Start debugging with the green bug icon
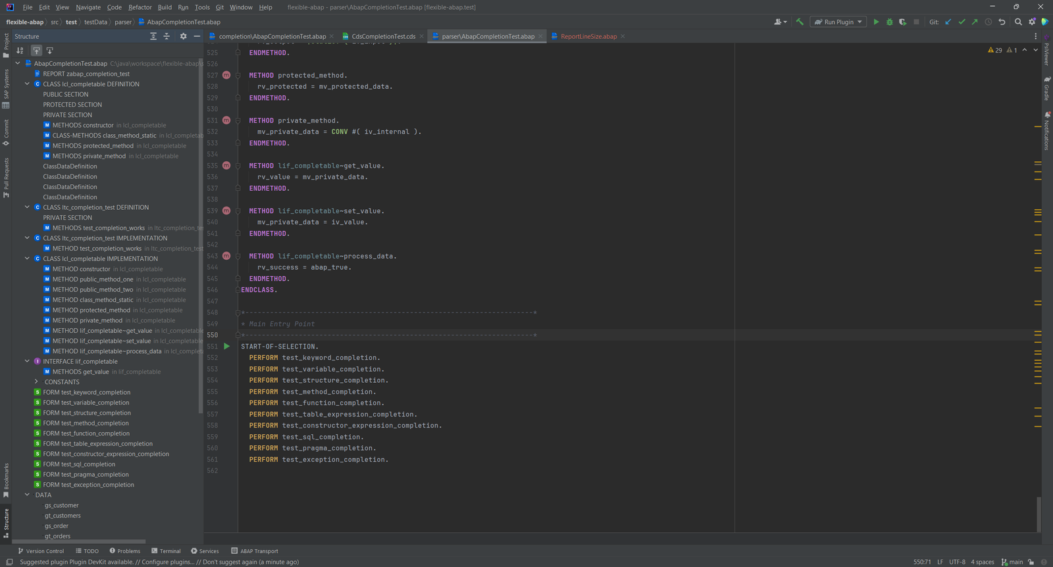1053x567 pixels. [890, 22]
